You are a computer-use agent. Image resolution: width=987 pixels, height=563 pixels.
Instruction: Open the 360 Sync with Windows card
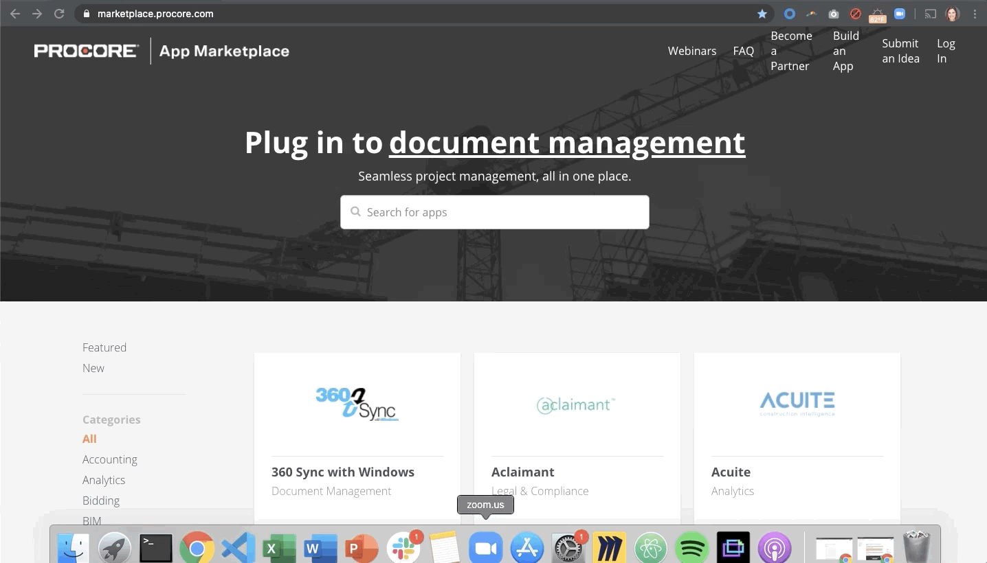[357, 439]
